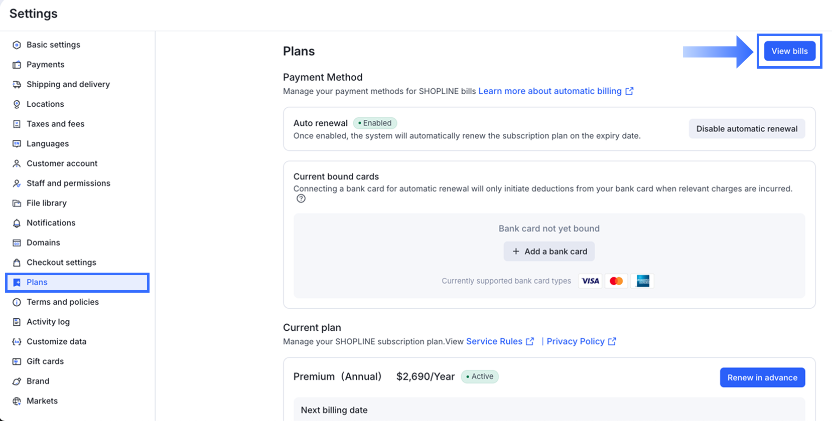Click the Shipping and delivery truck icon

(17, 85)
